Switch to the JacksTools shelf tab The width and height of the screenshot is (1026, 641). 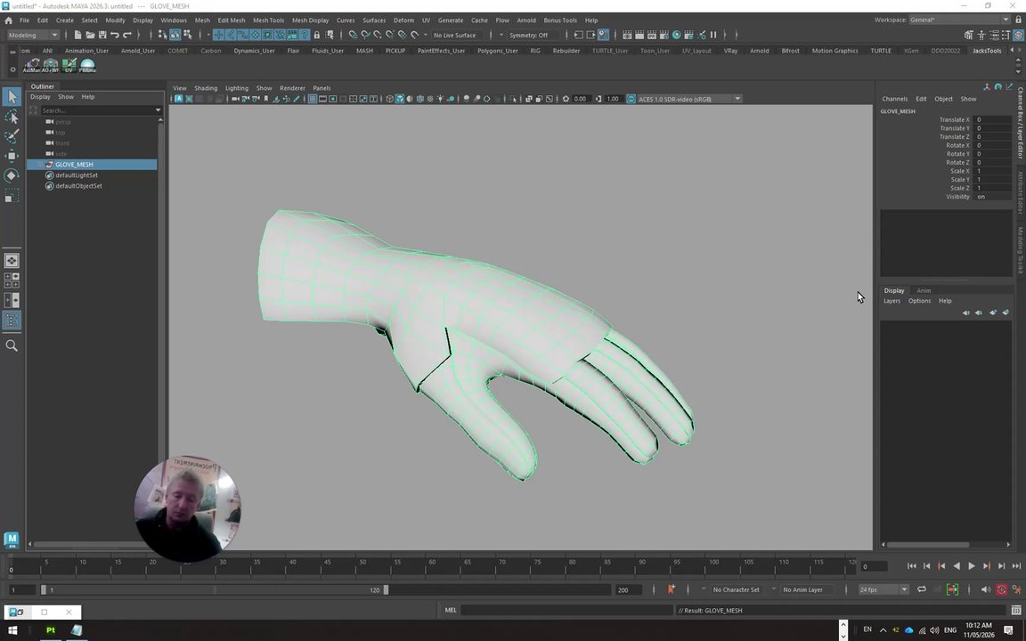tap(986, 51)
